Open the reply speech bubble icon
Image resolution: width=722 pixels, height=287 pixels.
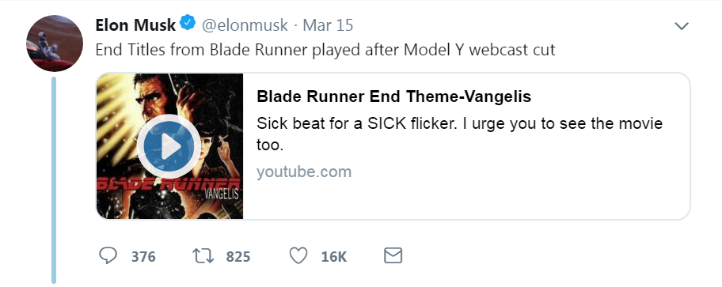108,255
